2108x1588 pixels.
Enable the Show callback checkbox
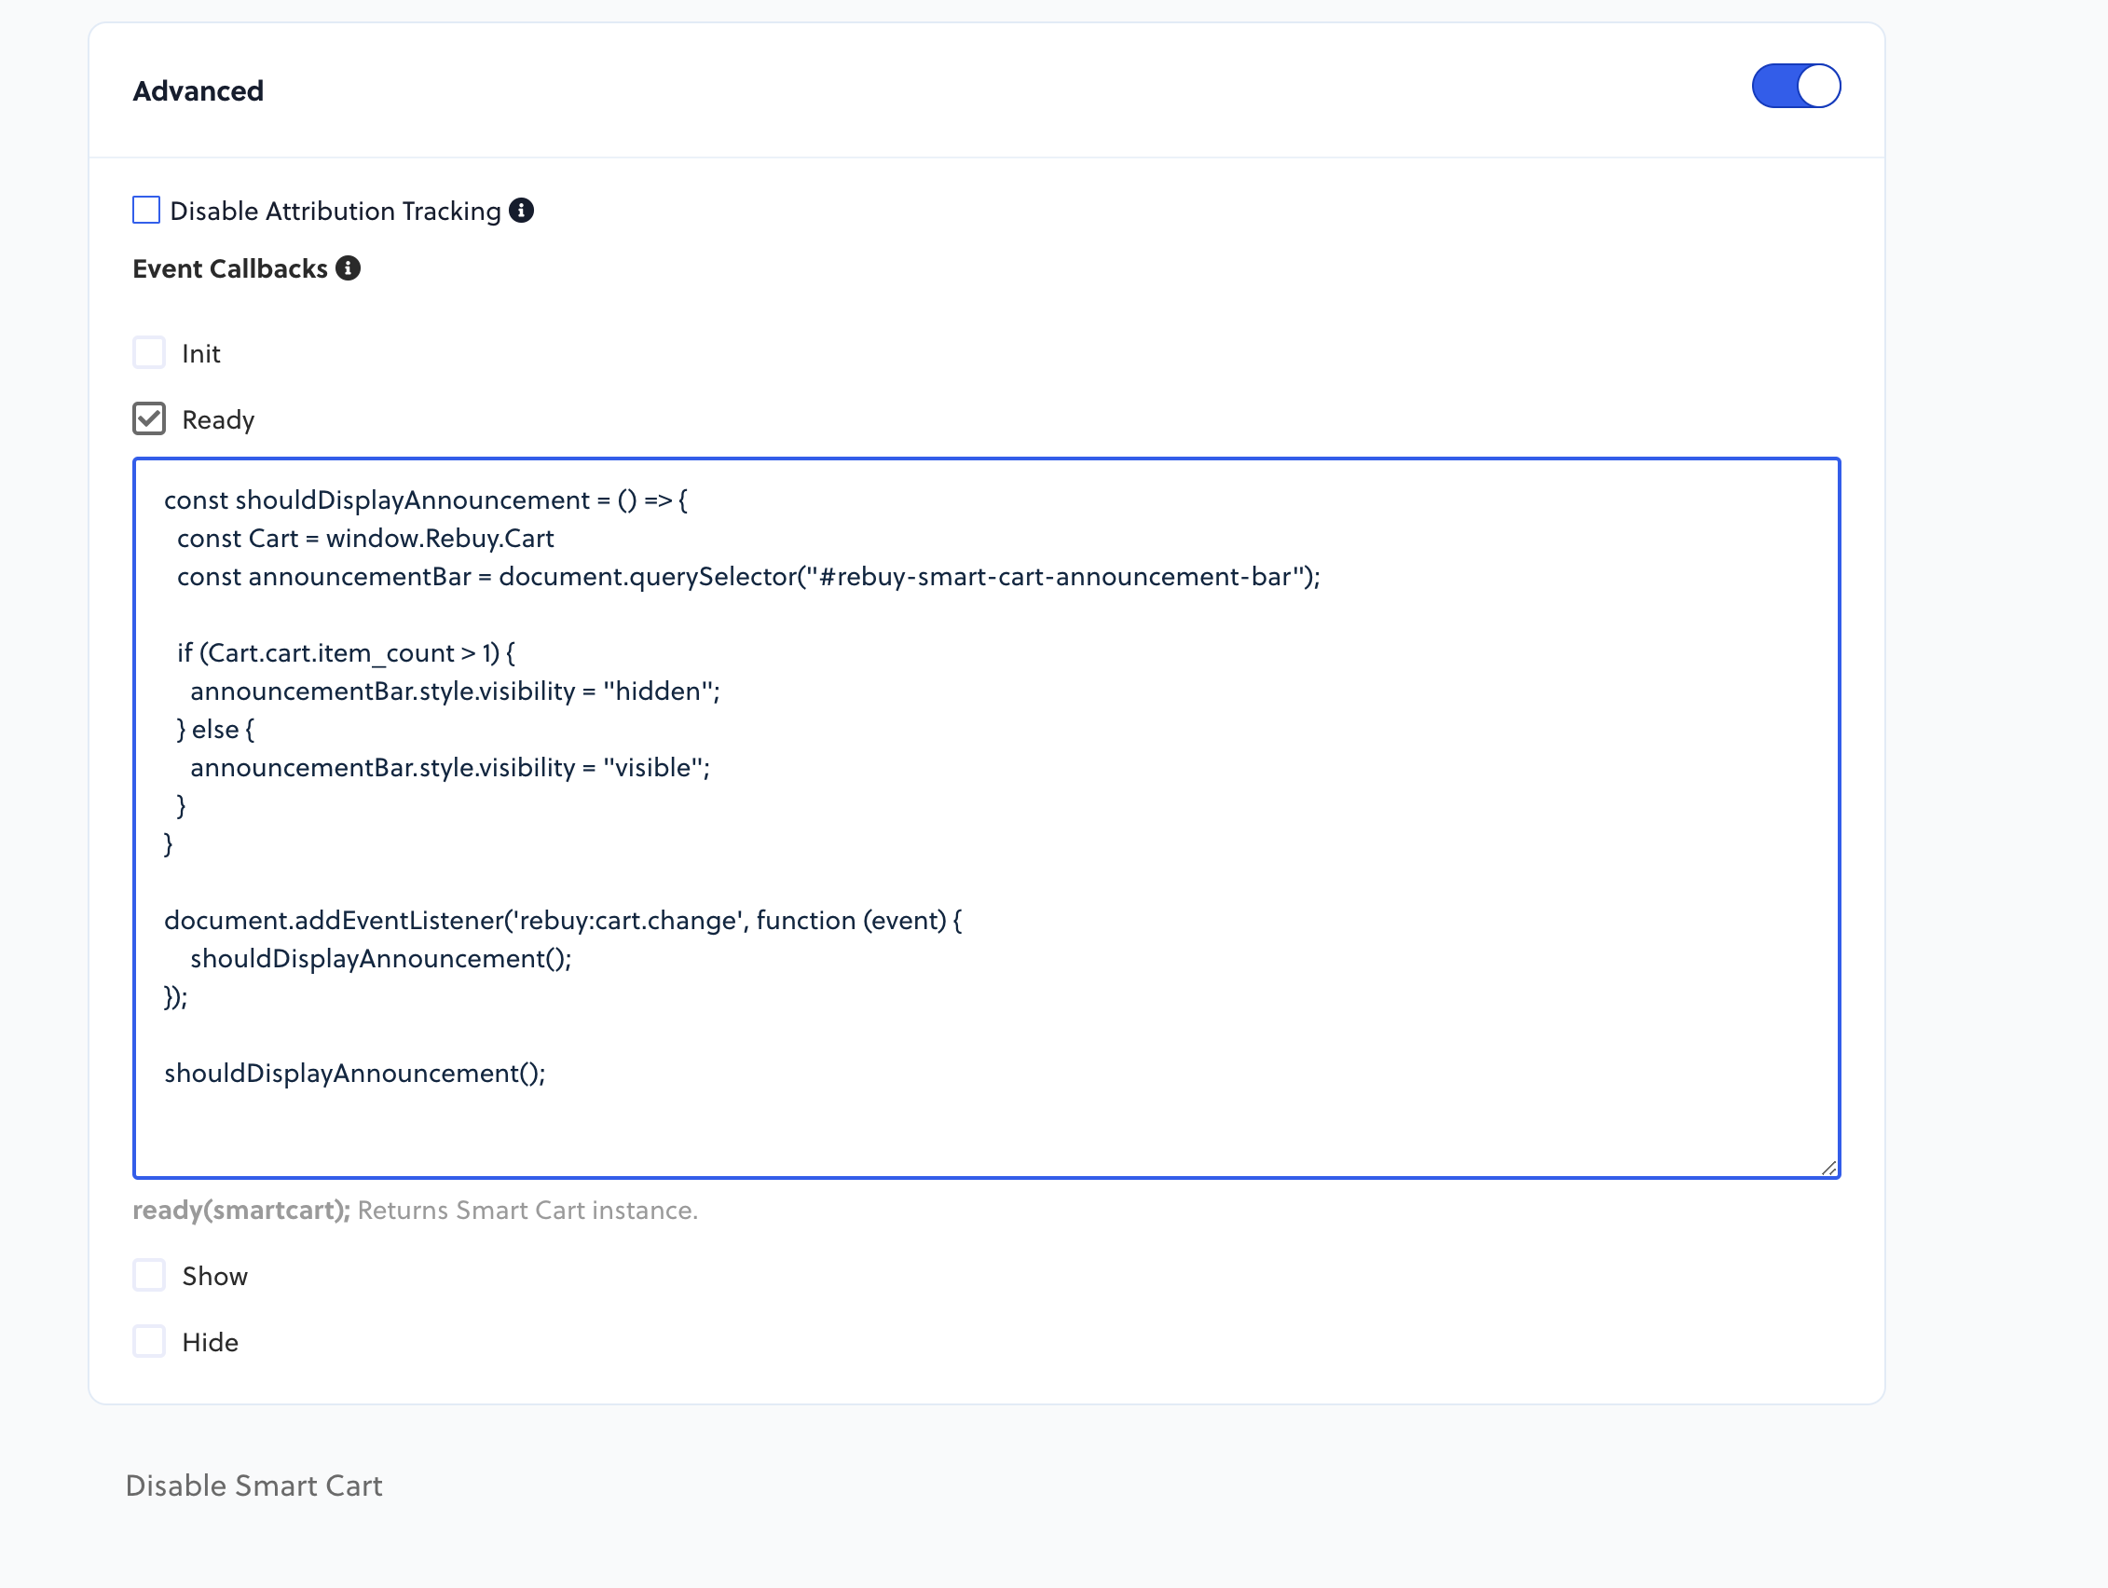tap(149, 1276)
